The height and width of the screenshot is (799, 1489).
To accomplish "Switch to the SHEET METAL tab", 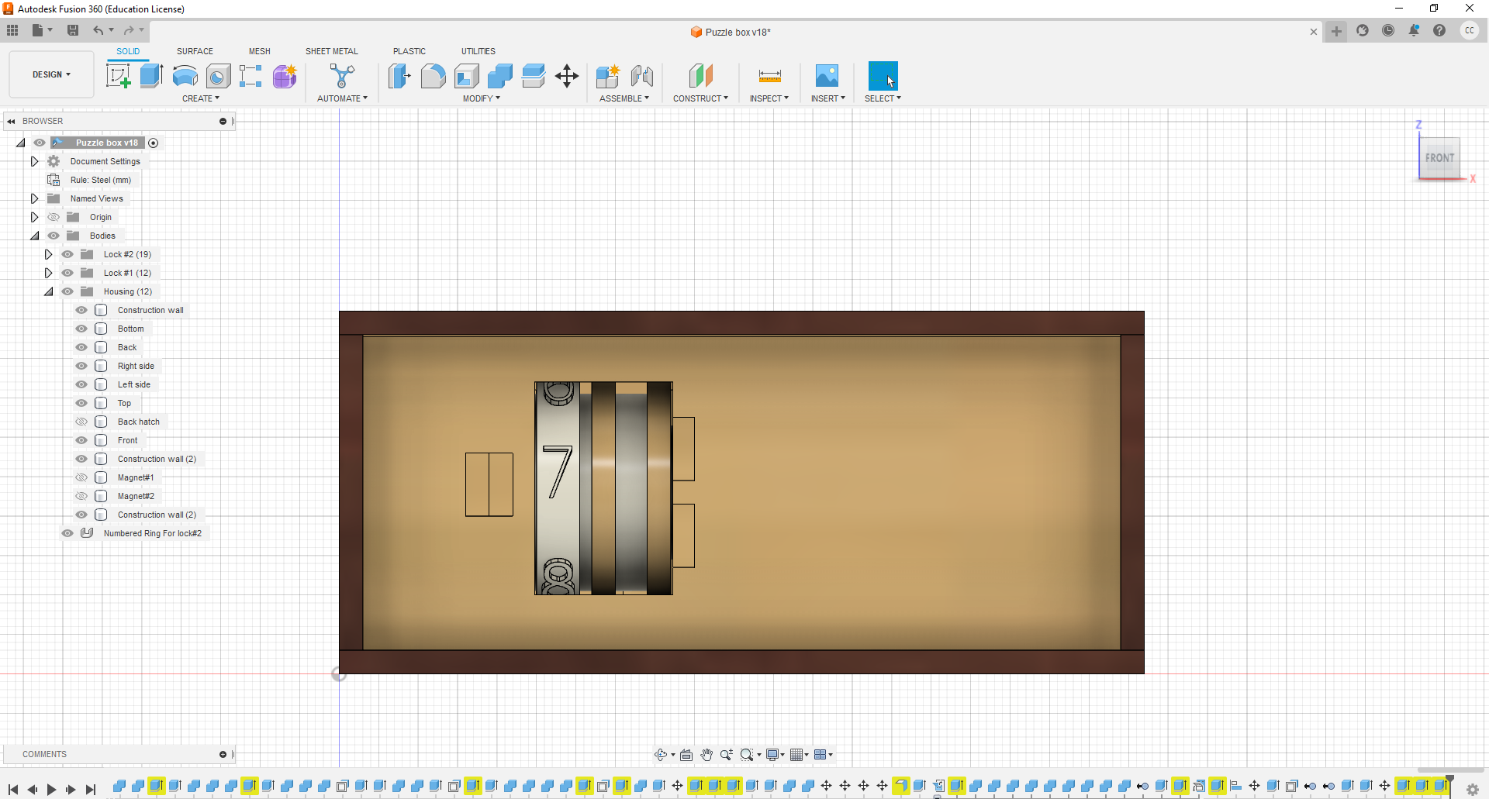I will [331, 51].
